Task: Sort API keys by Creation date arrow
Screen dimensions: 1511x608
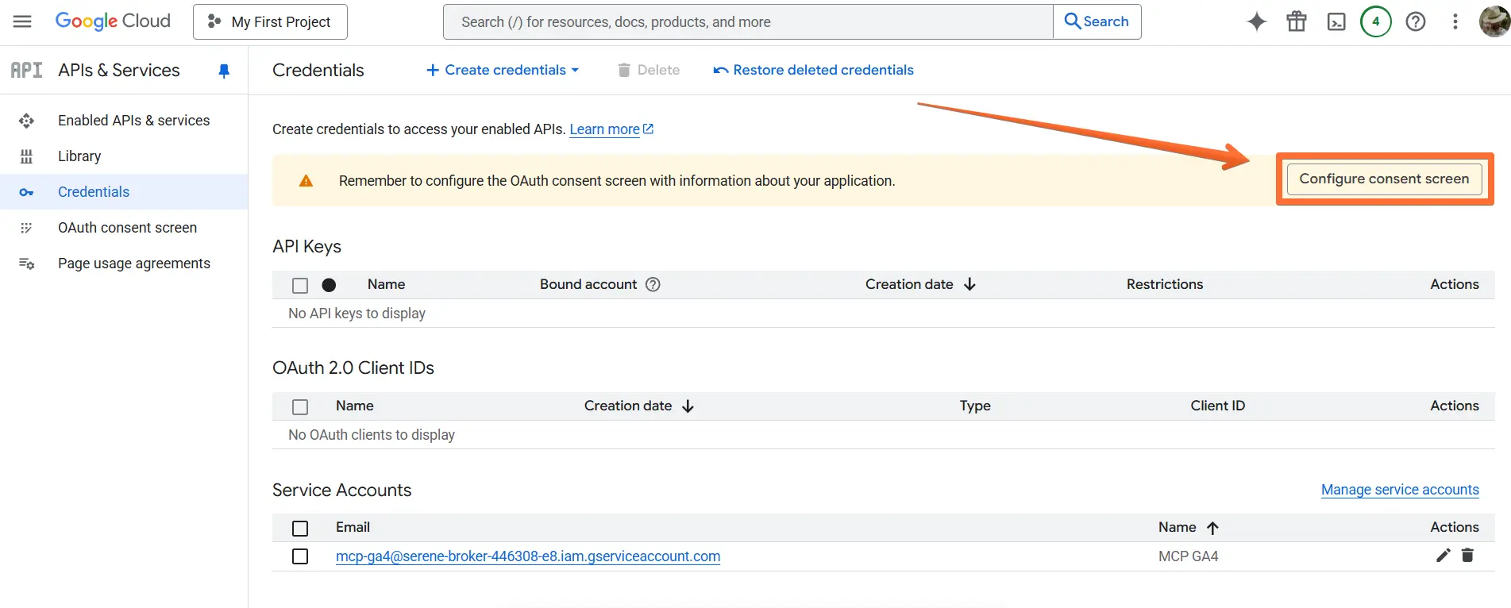Action: pos(969,284)
